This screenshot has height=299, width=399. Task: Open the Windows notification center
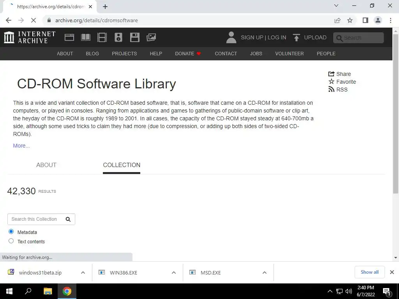click(387, 292)
